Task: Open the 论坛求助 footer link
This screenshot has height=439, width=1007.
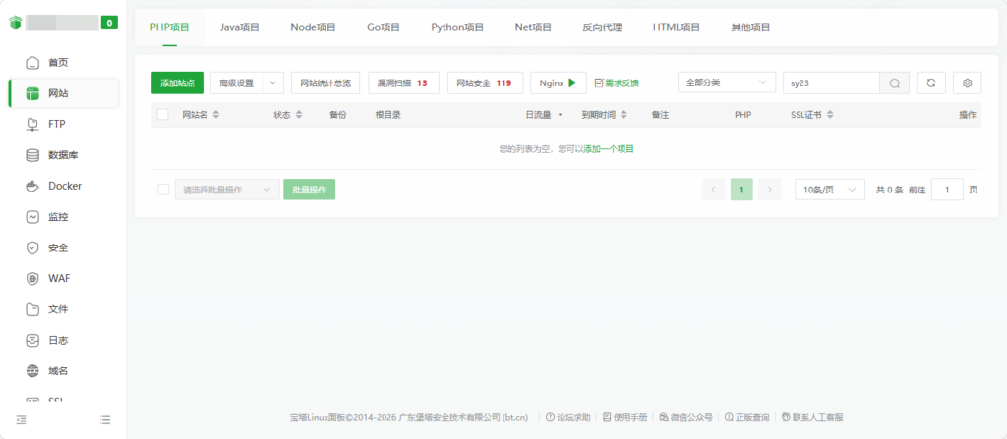Action: 568,417
